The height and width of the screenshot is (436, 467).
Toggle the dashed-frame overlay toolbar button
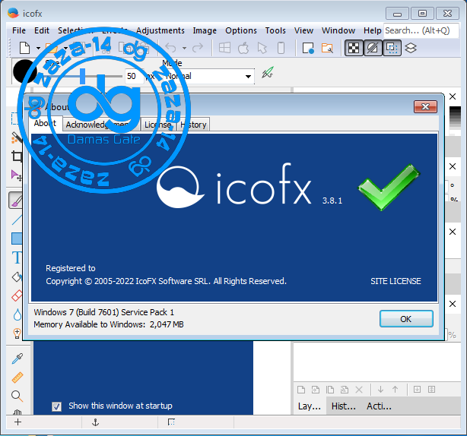(x=392, y=48)
